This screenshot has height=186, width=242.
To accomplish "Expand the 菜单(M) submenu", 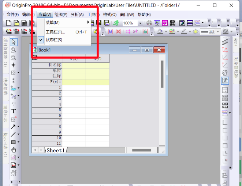I will 64,23.
